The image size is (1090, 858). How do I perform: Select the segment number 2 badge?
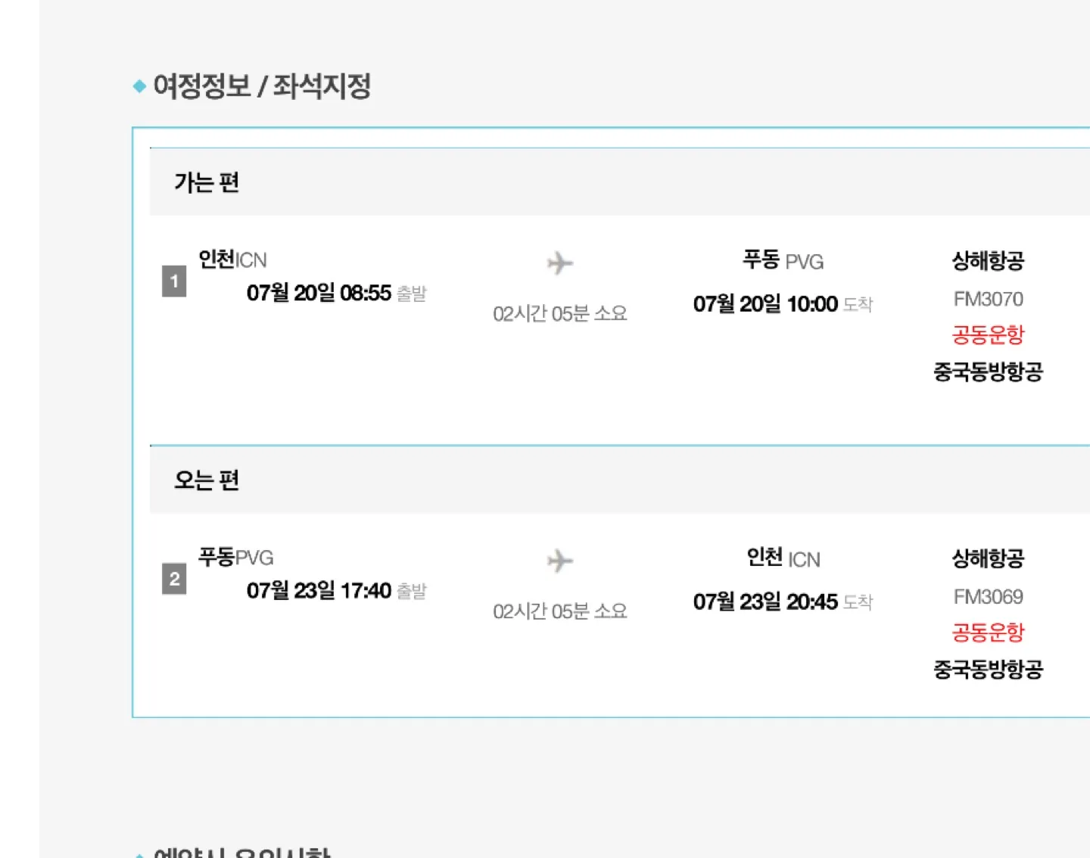tap(174, 579)
